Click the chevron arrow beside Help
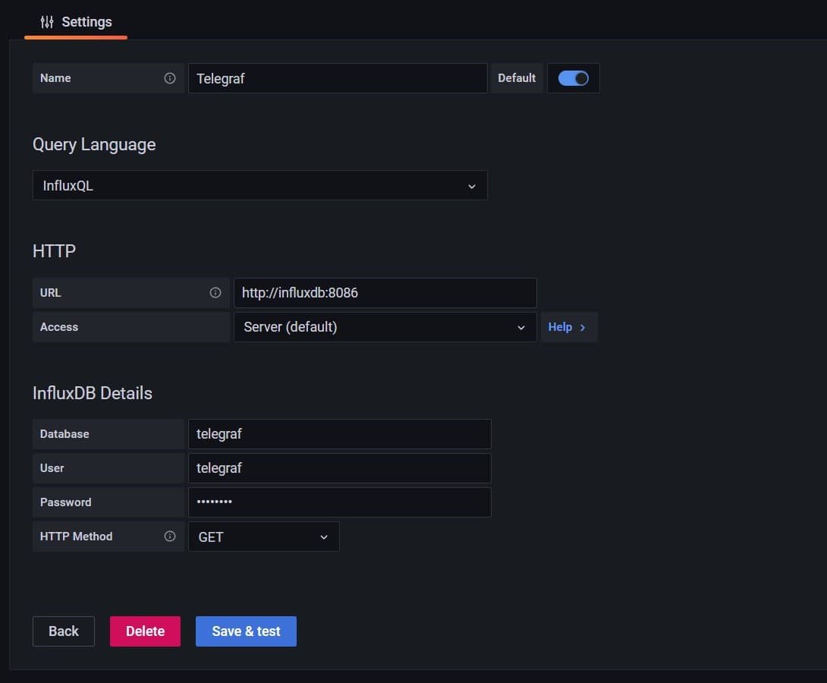This screenshot has height=683, width=827. (583, 327)
